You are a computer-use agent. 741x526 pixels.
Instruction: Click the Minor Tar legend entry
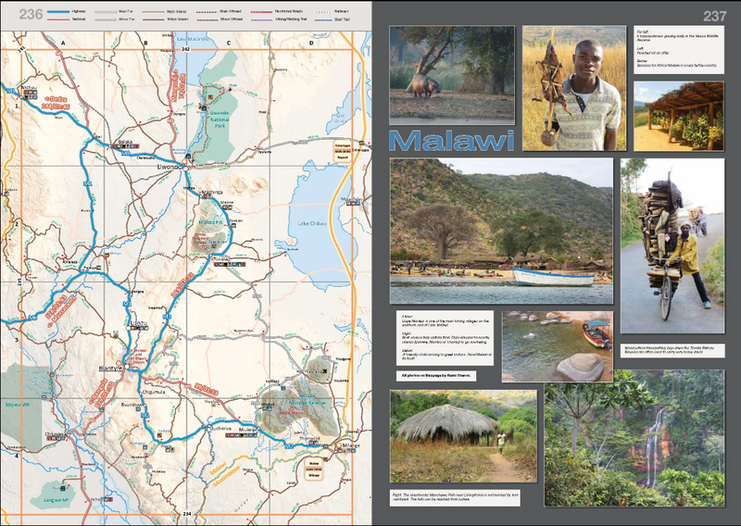click(114, 19)
